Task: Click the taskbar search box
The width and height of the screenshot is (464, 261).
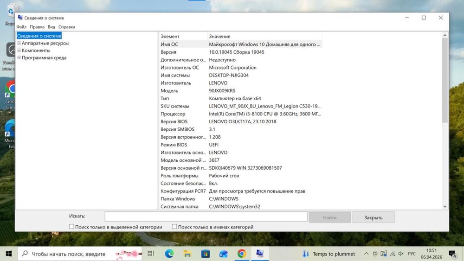Action: tap(80, 254)
